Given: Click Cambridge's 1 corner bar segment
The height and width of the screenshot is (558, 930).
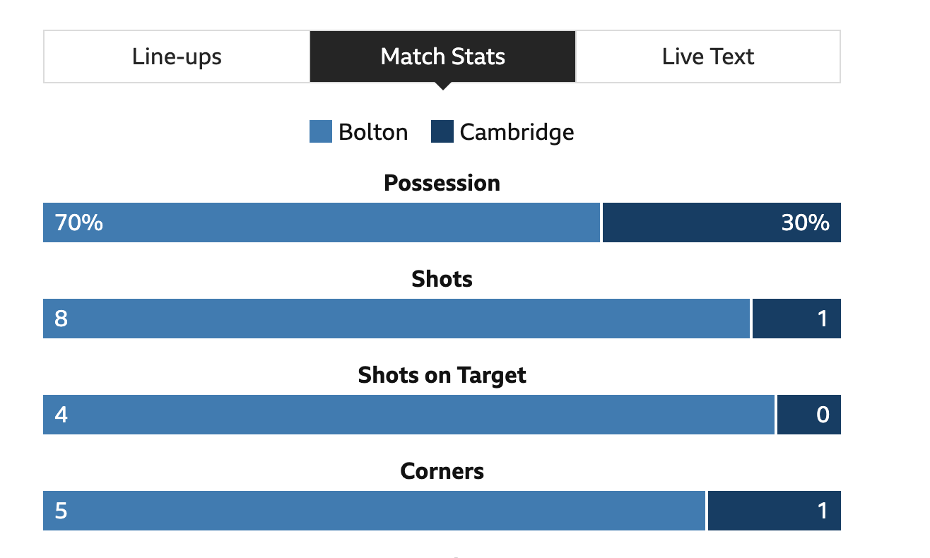Looking at the screenshot, I should coord(775,511).
